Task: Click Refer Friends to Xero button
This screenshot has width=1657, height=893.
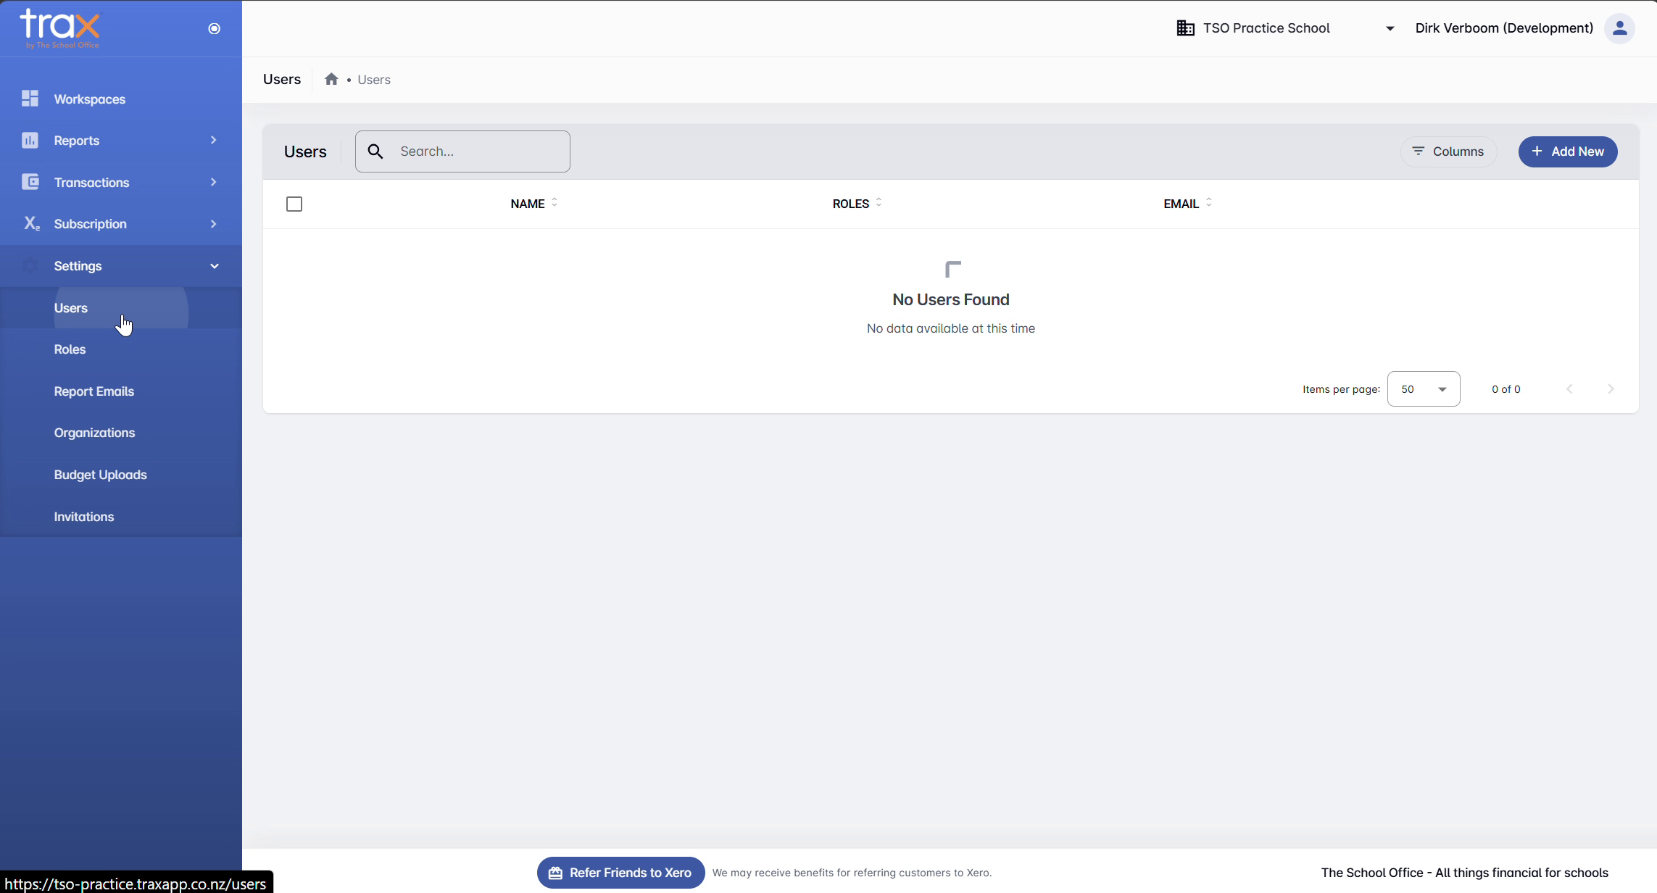Action: pyautogui.click(x=620, y=873)
